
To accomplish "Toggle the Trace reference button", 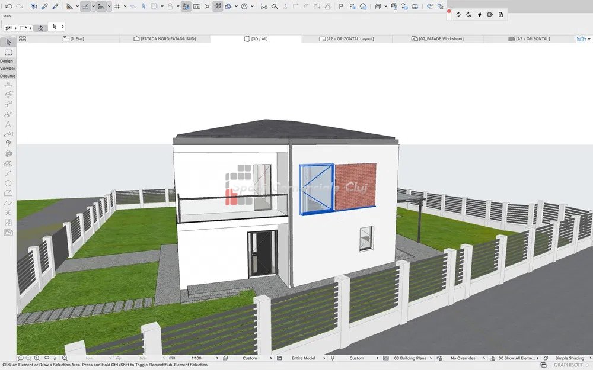I will pos(186,7).
